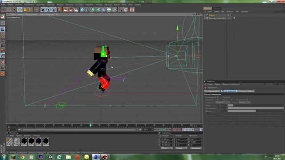The width and height of the screenshot is (285, 160).
Task: Select the Steve Rig object row
Action: (217, 18)
